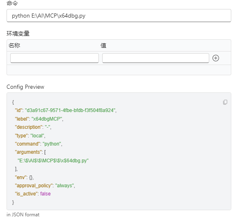Click the 命令 label above the command field

tap(12, 3)
